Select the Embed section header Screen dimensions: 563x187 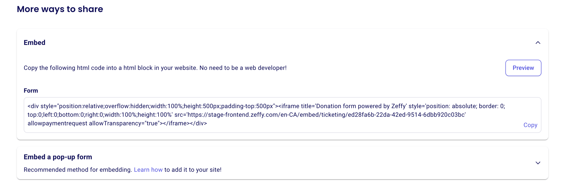(x=34, y=42)
